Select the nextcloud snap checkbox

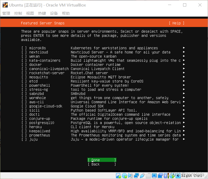pos(24,52)
